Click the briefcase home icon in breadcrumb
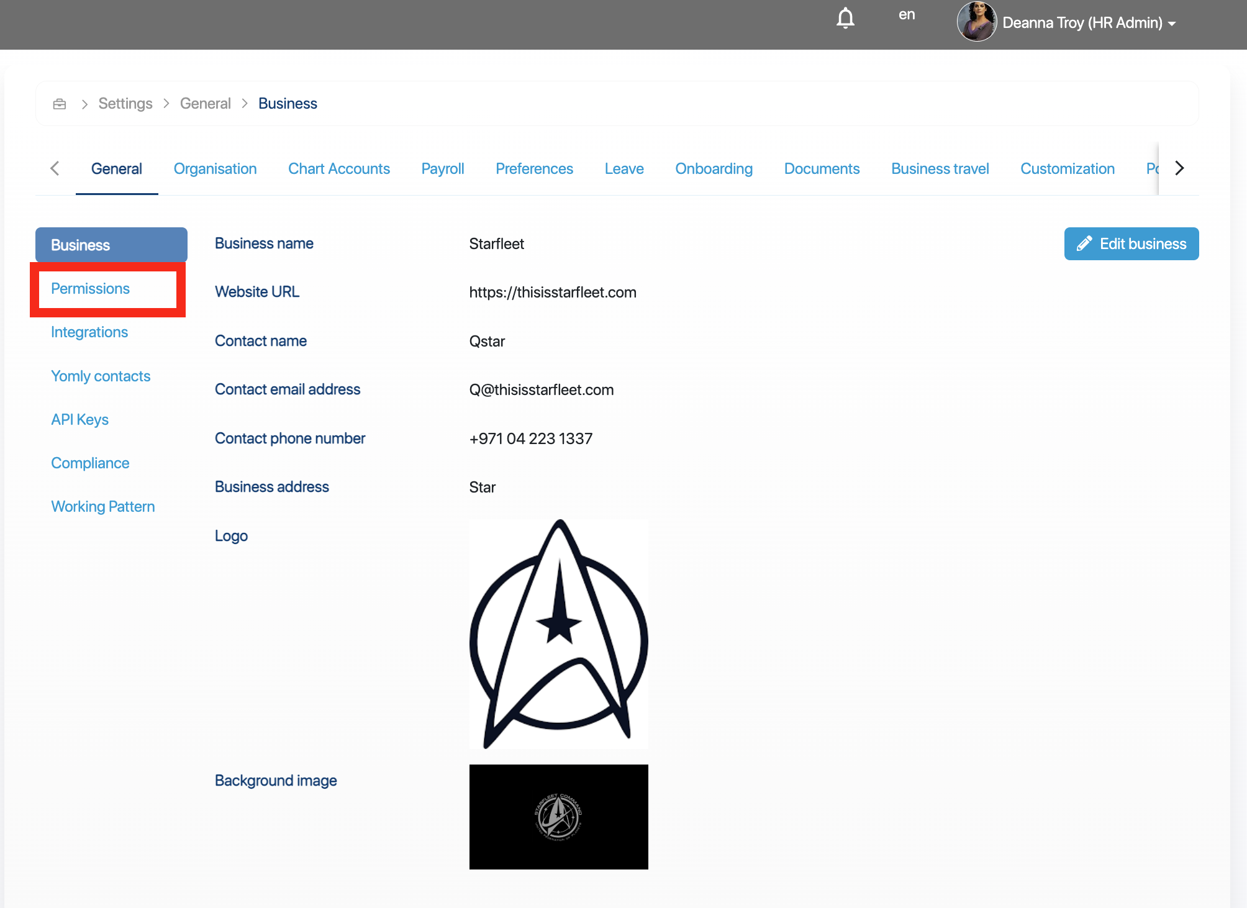The width and height of the screenshot is (1247, 908). coord(60,104)
